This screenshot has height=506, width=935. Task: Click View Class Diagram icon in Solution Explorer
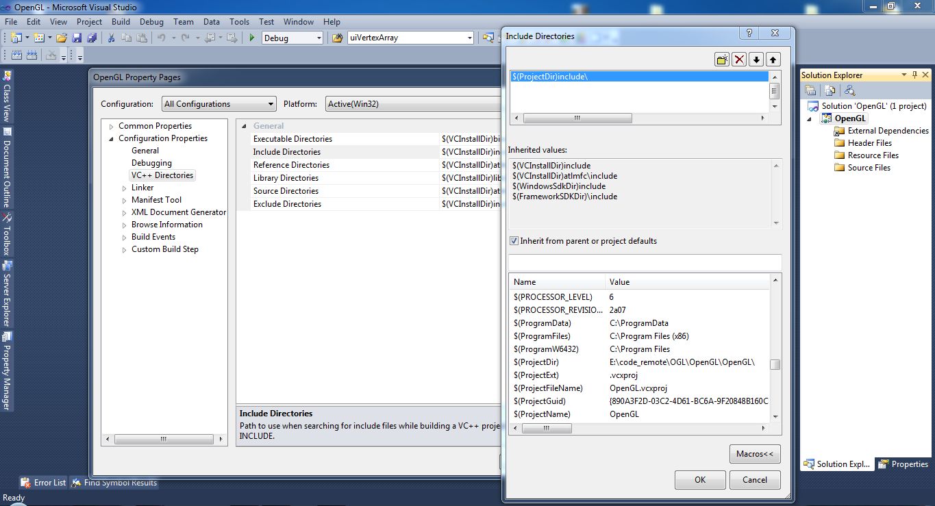849,90
